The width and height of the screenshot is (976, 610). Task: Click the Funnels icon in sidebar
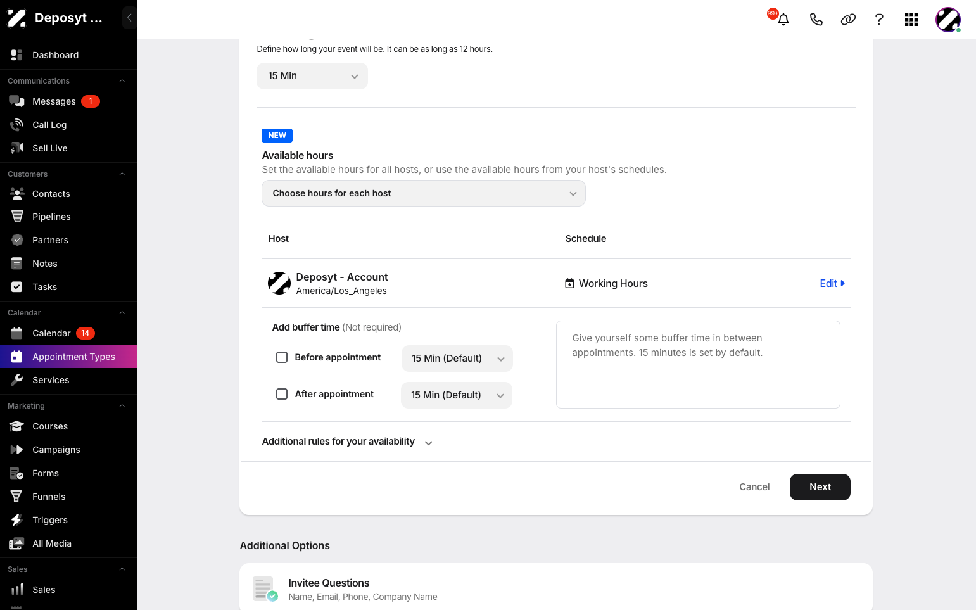point(17,497)
